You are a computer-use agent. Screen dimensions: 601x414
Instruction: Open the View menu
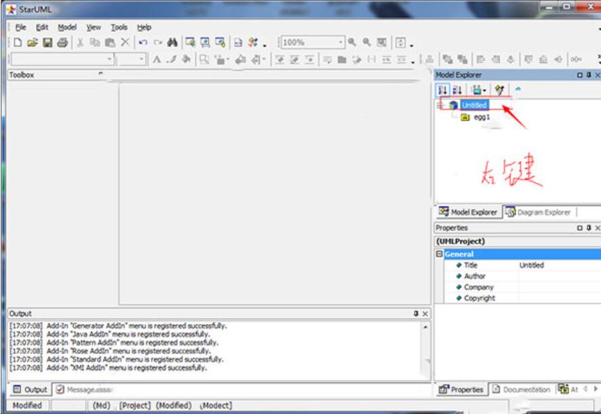point(94,27)
